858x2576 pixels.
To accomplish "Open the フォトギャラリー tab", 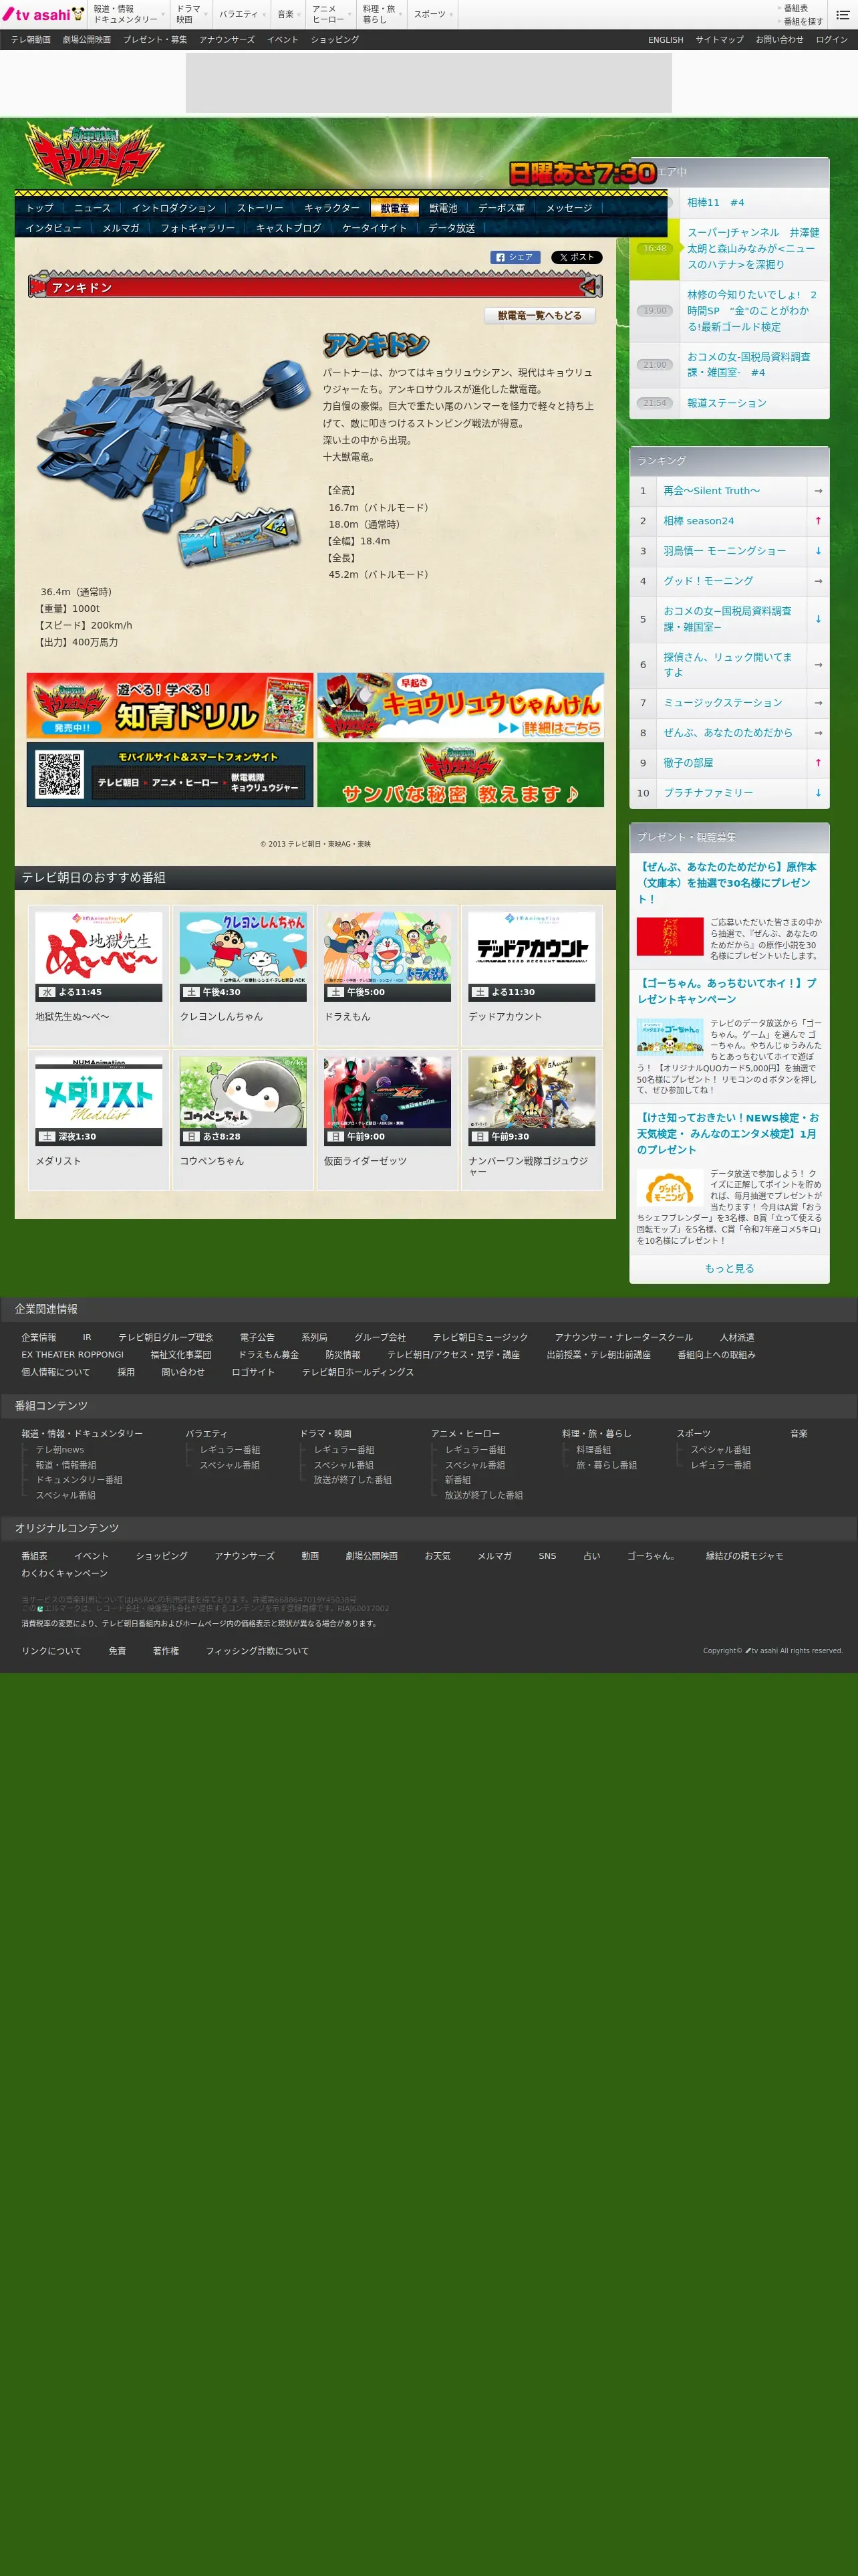I will [198, 228].
